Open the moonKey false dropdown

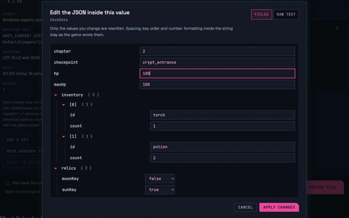pyautogui.click(x=160, y=179)
